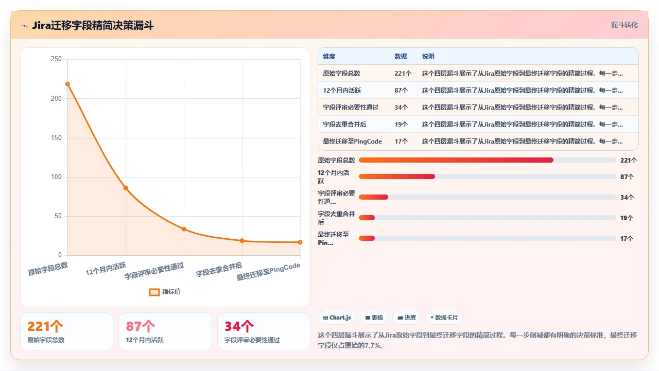Click the 进度 tag chip
The height and width of the screenshot is (371, 659).
point(407,317)
